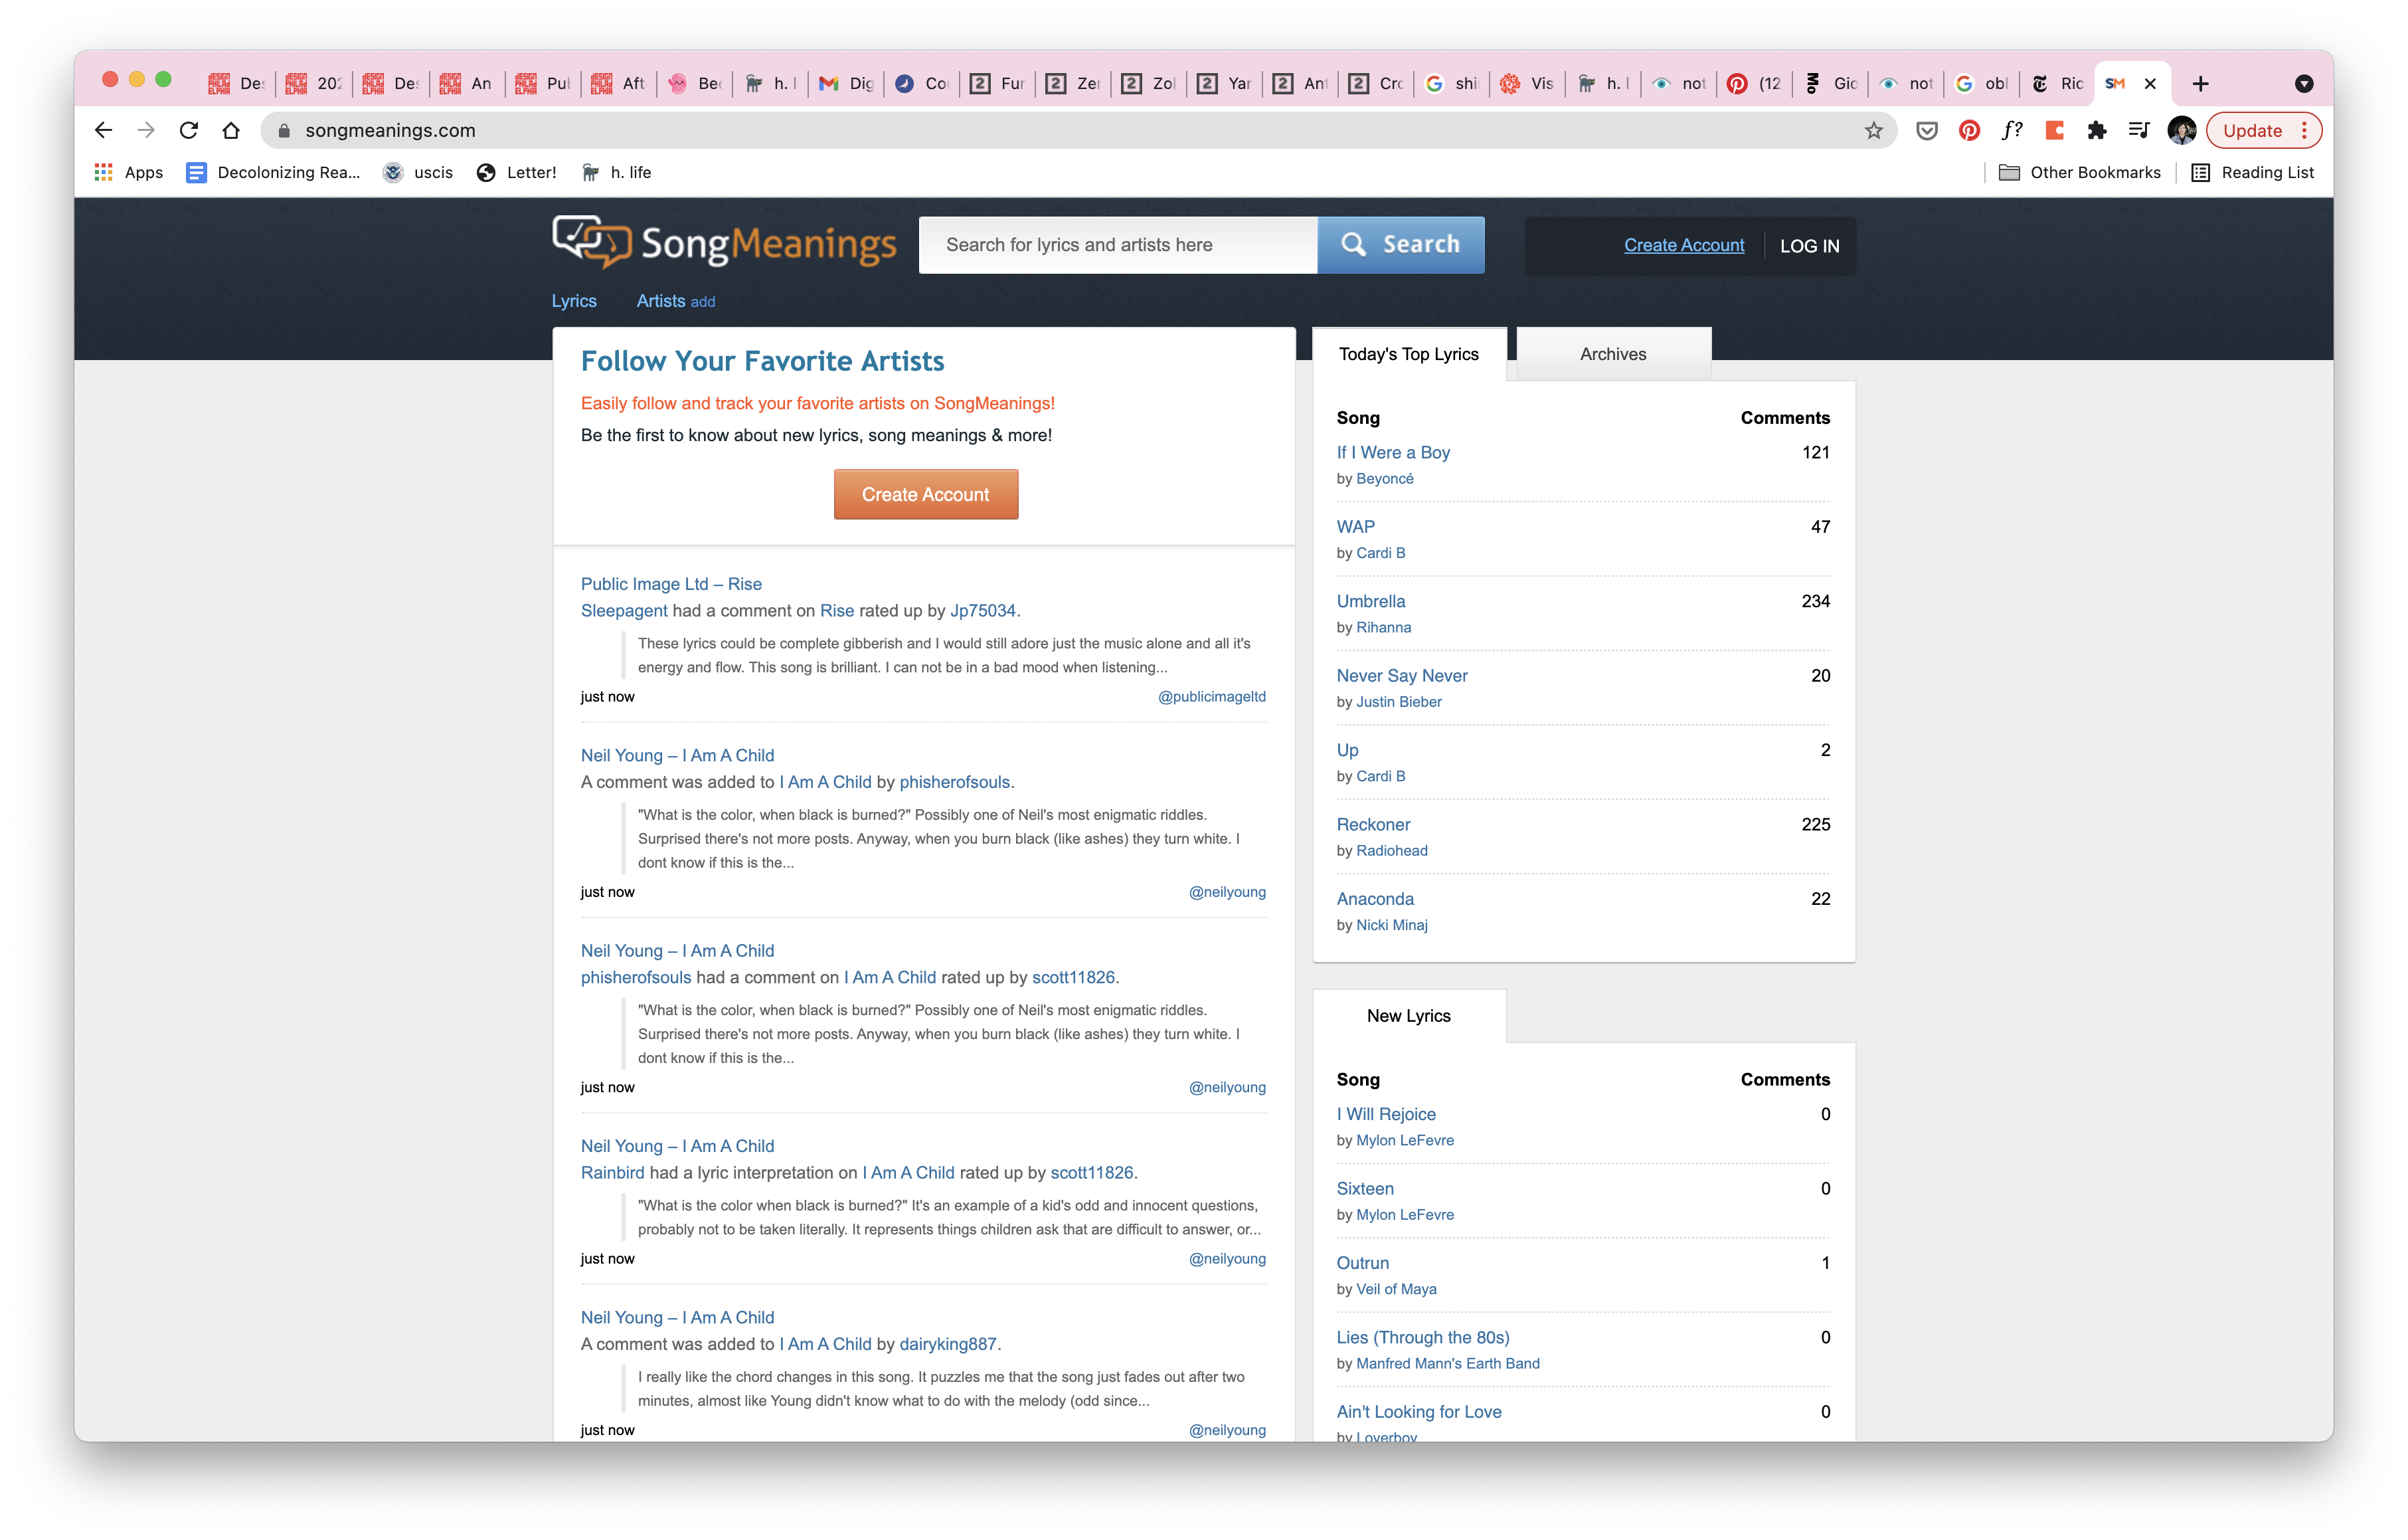The width and height of the screenshot is (2408, 1540).
Task: Open the Other Bookmarks folder
Action: [x=2079, y=172]
